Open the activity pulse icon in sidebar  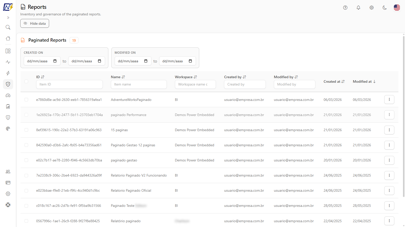point(8,62)
